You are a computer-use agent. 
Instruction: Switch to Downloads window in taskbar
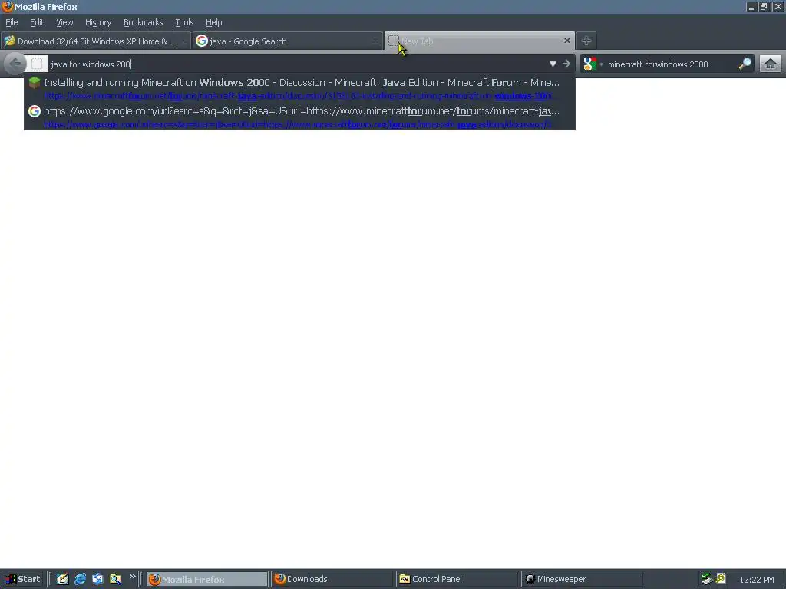[332, 579]
